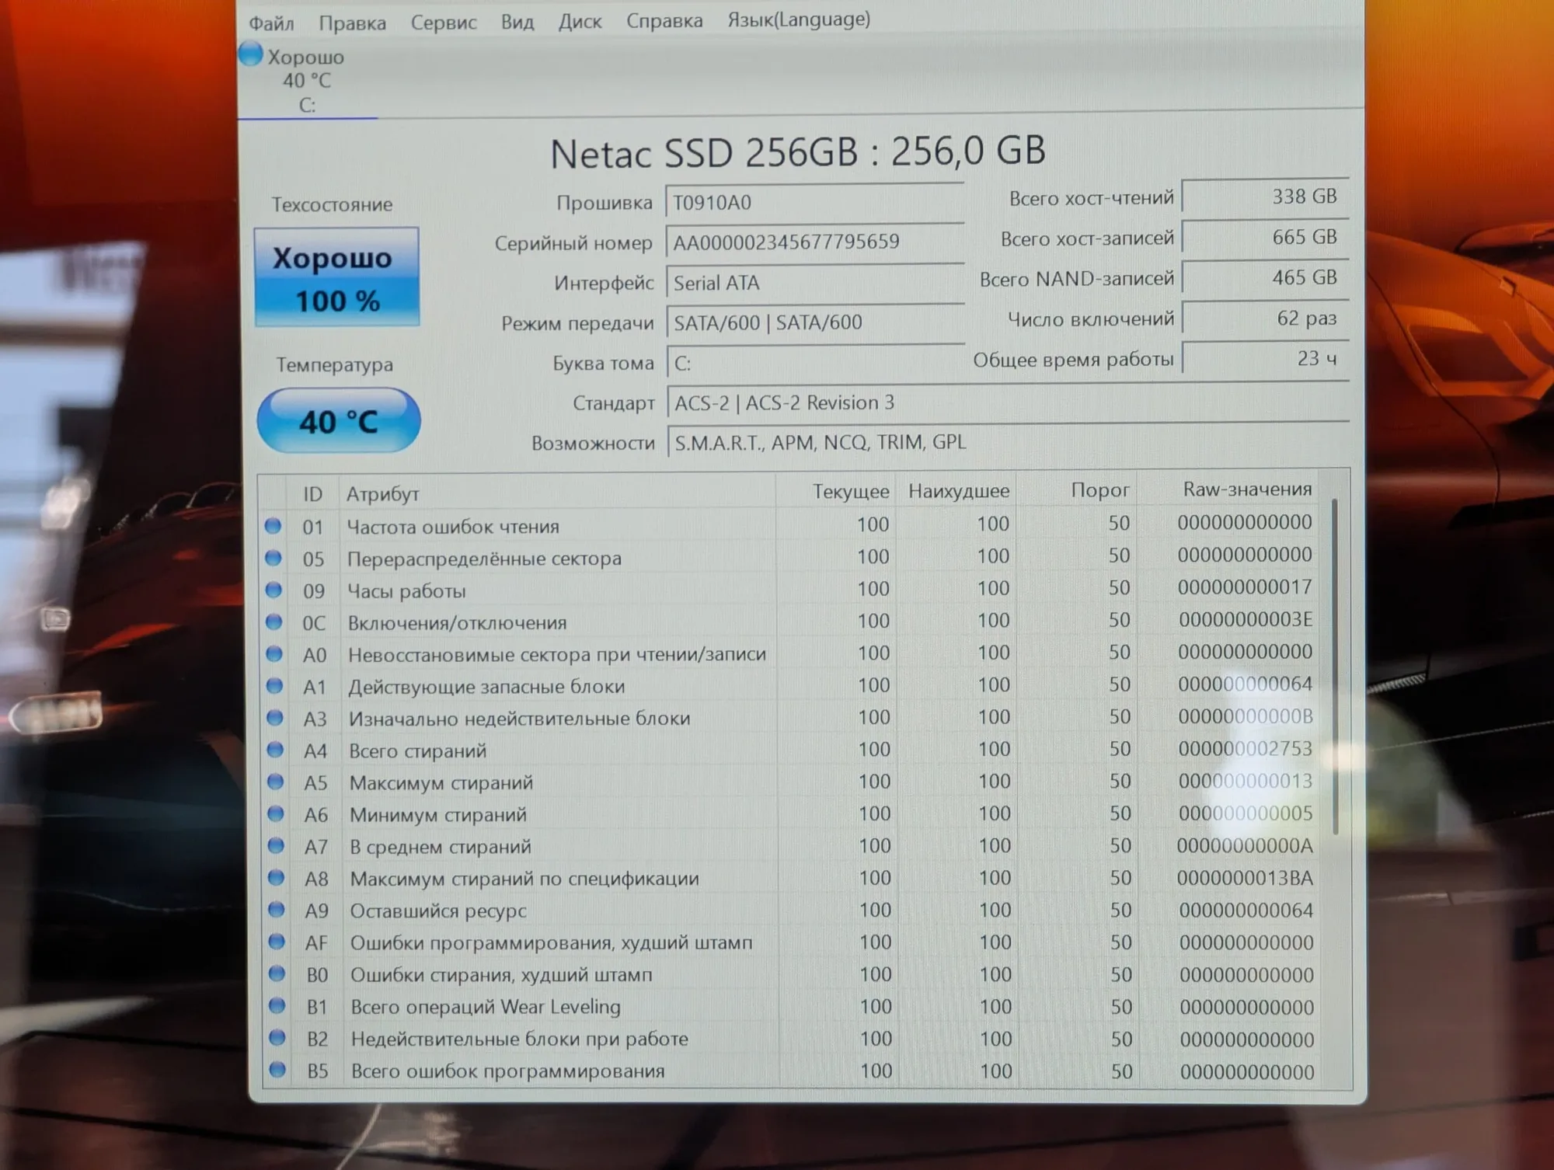Click the status orb for attribute A3
Viewport: 1554px width, 1170px height.
click(x=275, y=717)
